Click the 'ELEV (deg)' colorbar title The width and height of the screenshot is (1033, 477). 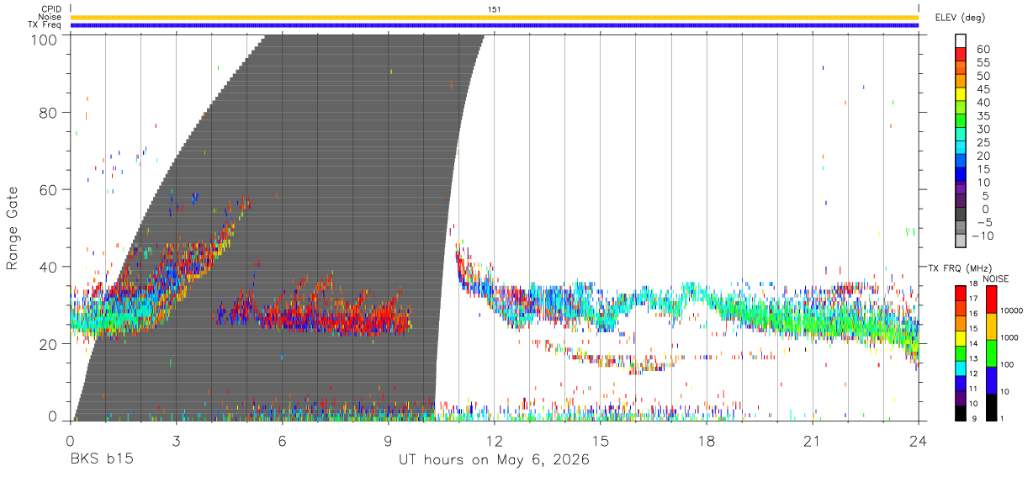pyautogui.click(x=960, y=18)
